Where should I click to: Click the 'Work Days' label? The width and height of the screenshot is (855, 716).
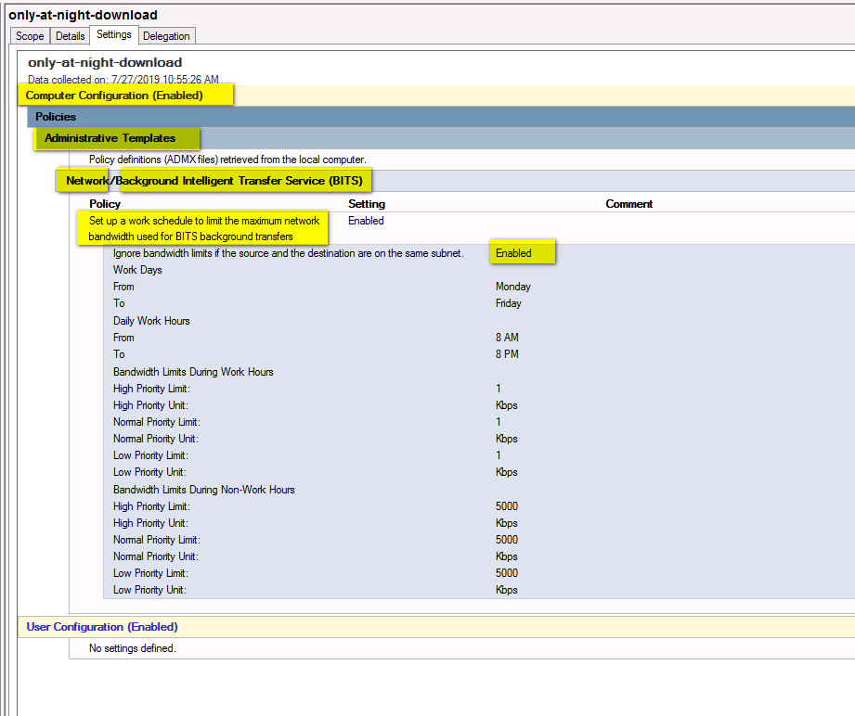[137, 270]
